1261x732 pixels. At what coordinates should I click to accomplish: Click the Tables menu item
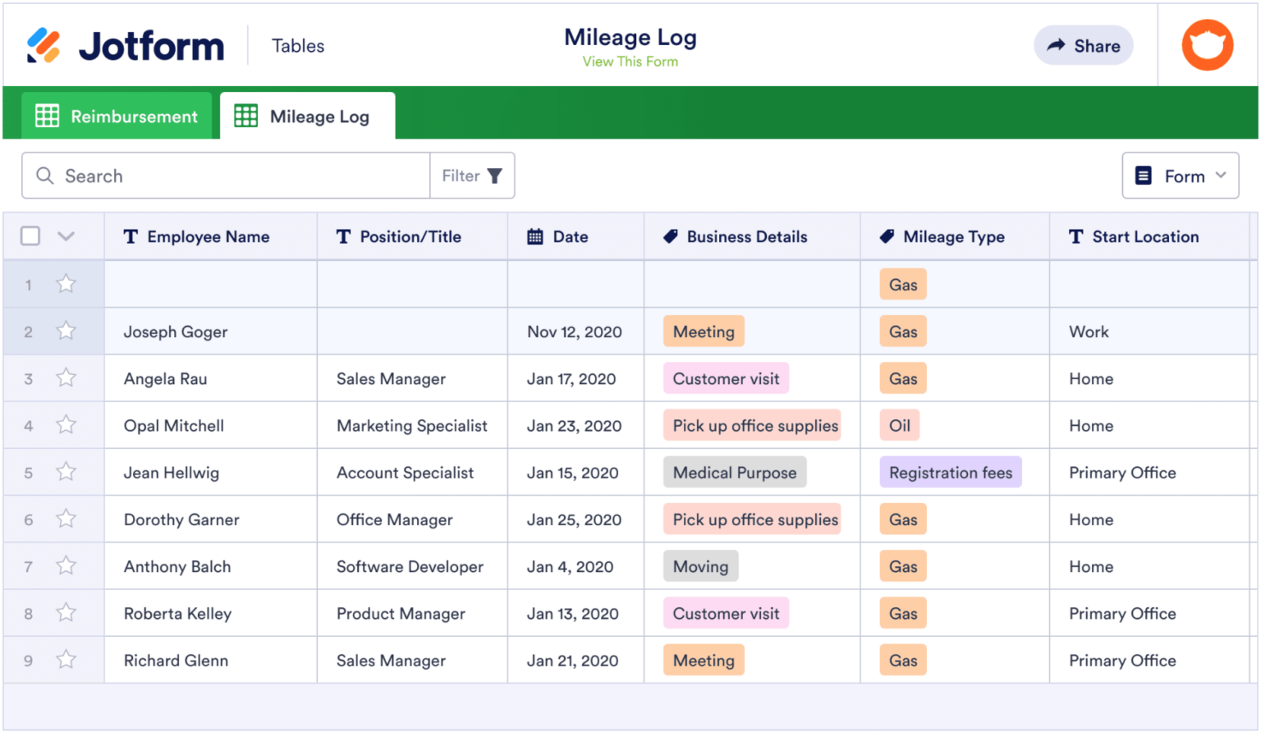[297, 46]
